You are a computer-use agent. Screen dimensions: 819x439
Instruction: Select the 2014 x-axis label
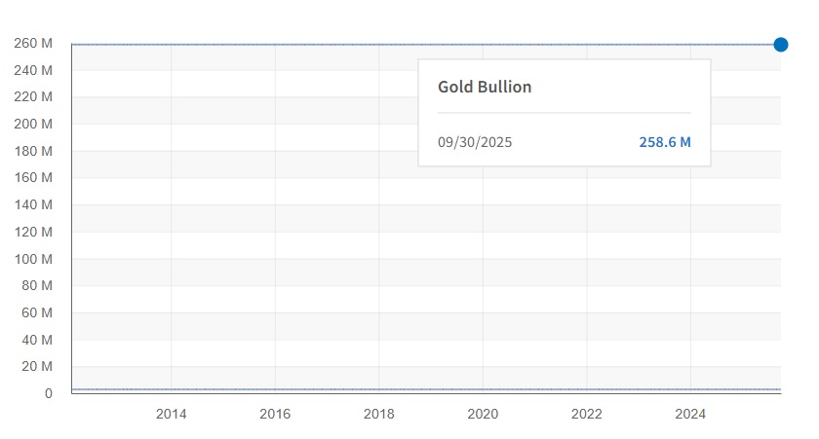coord(171,414)
